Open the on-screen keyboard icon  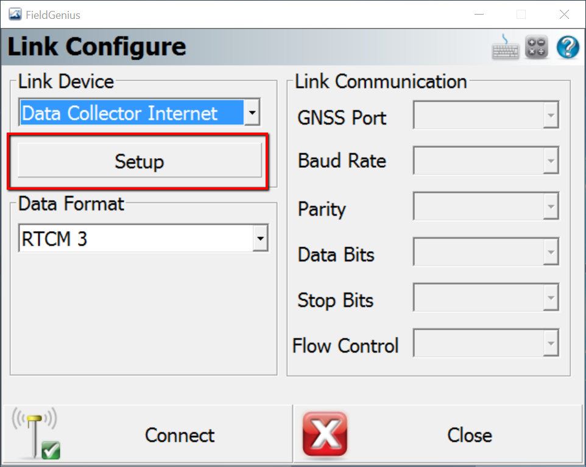506,47
